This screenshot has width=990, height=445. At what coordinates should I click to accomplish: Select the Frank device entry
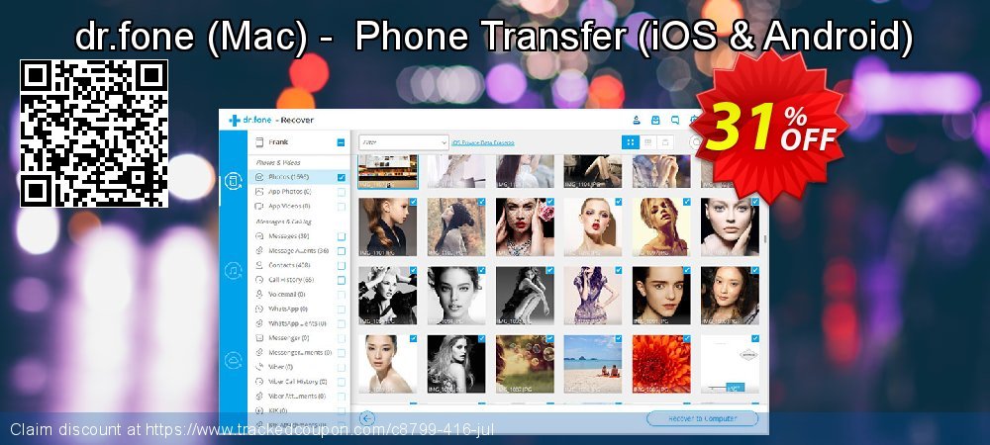coord(299,142)
